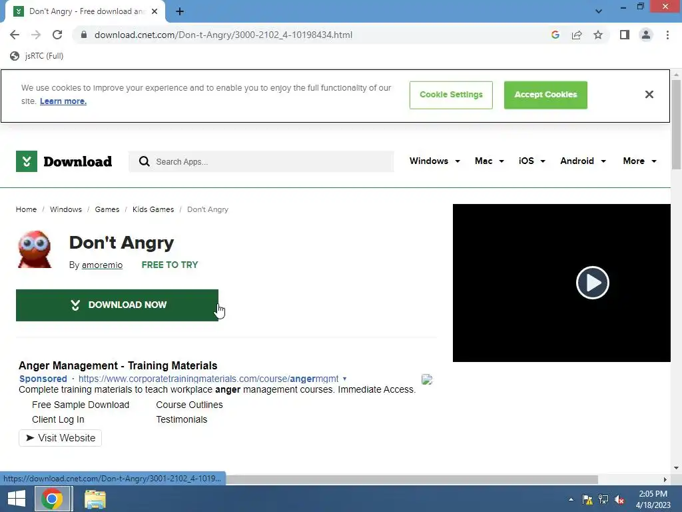Open Cookie Settings
Screen dimensions: 682x512
coord(451,95)
